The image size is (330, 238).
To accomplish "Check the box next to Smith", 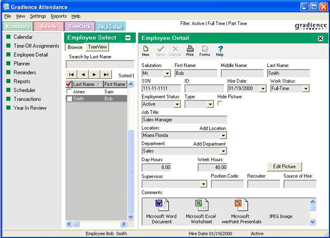I will click(x=69, y=99).
